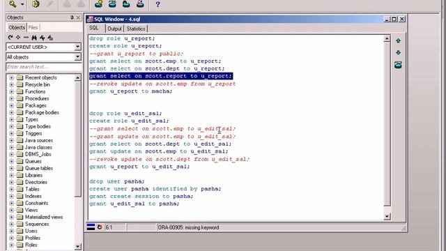
Task: Click the object tree scrollbar down arrow
Action: [x=77, y=246]
